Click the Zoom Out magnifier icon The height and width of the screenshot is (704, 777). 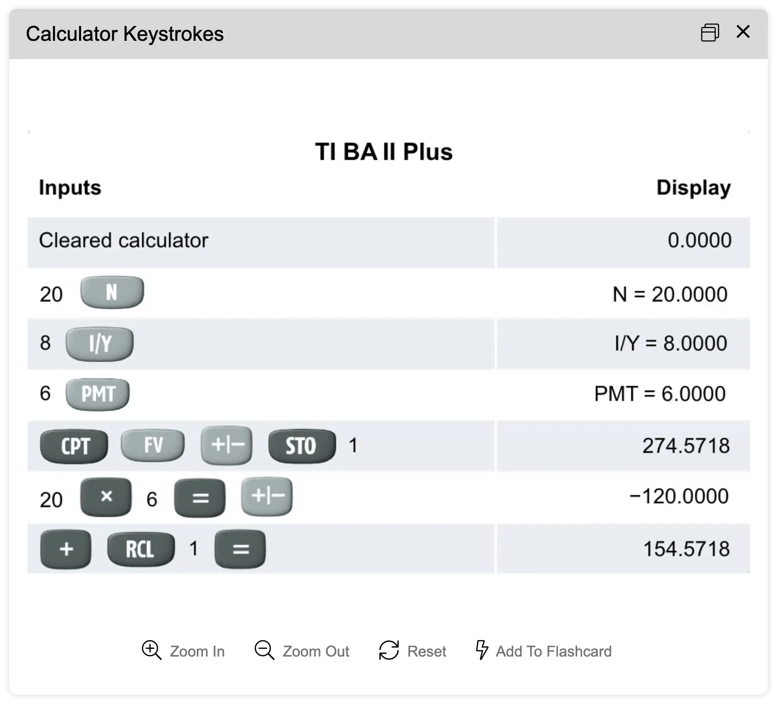264,650
